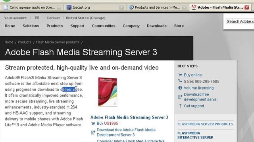This screenshot has height=142, width=254.
Task: Click the Adobe Flash Media Streaming Server 3 title
Action: tap(81, 52)
